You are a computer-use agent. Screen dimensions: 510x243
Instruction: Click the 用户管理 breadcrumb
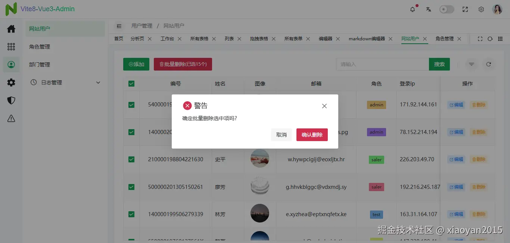(142, 26)
